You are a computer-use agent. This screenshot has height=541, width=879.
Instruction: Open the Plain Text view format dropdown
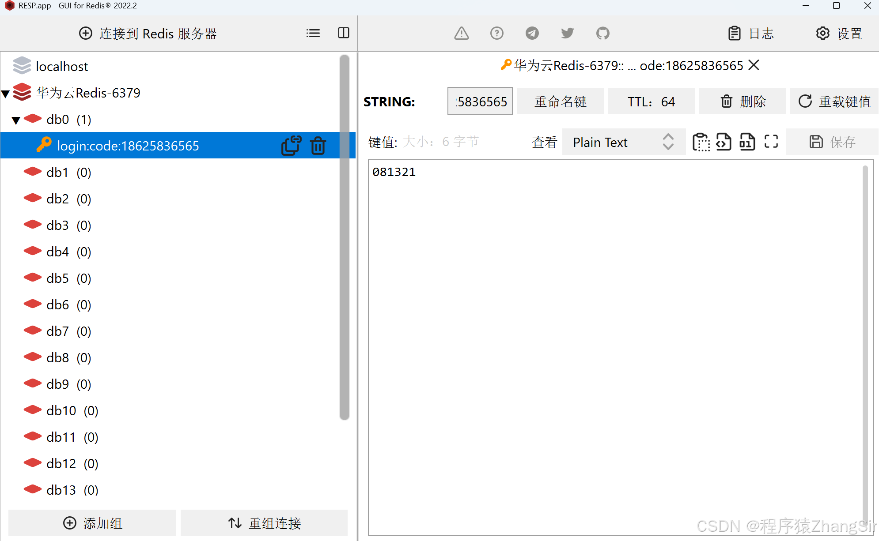point(623,142)
